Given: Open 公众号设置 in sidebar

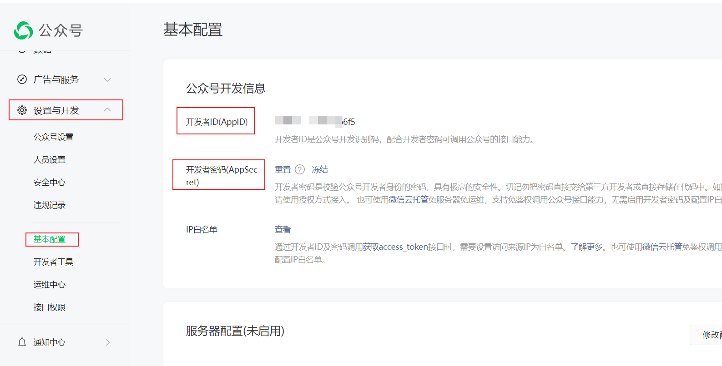Looking at the screenshot, I should click(x=53, y=137).
